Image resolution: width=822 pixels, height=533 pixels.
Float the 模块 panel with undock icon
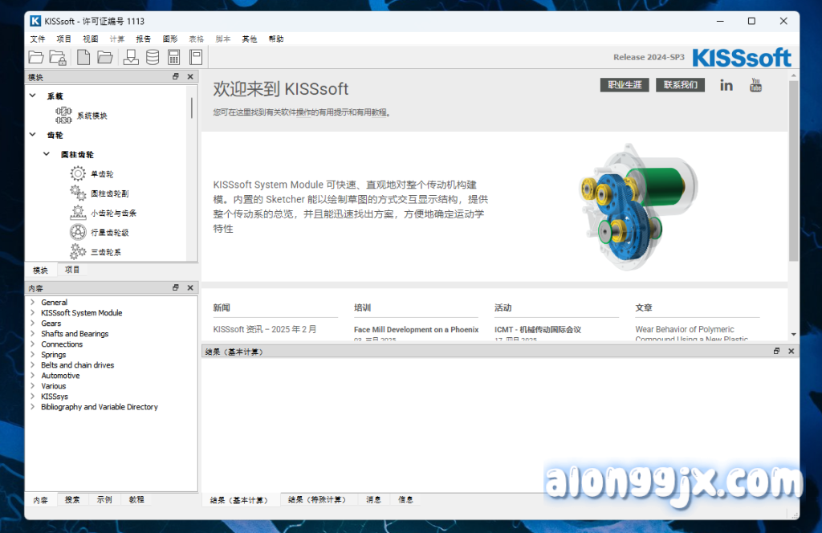coord(176,77)
